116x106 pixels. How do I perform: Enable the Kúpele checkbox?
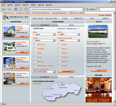[59, 66]
